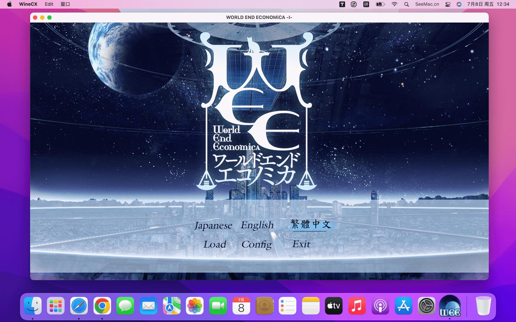Check the battery status icon
The width and height of the screenshot is (516, 322).
[380, 4]
